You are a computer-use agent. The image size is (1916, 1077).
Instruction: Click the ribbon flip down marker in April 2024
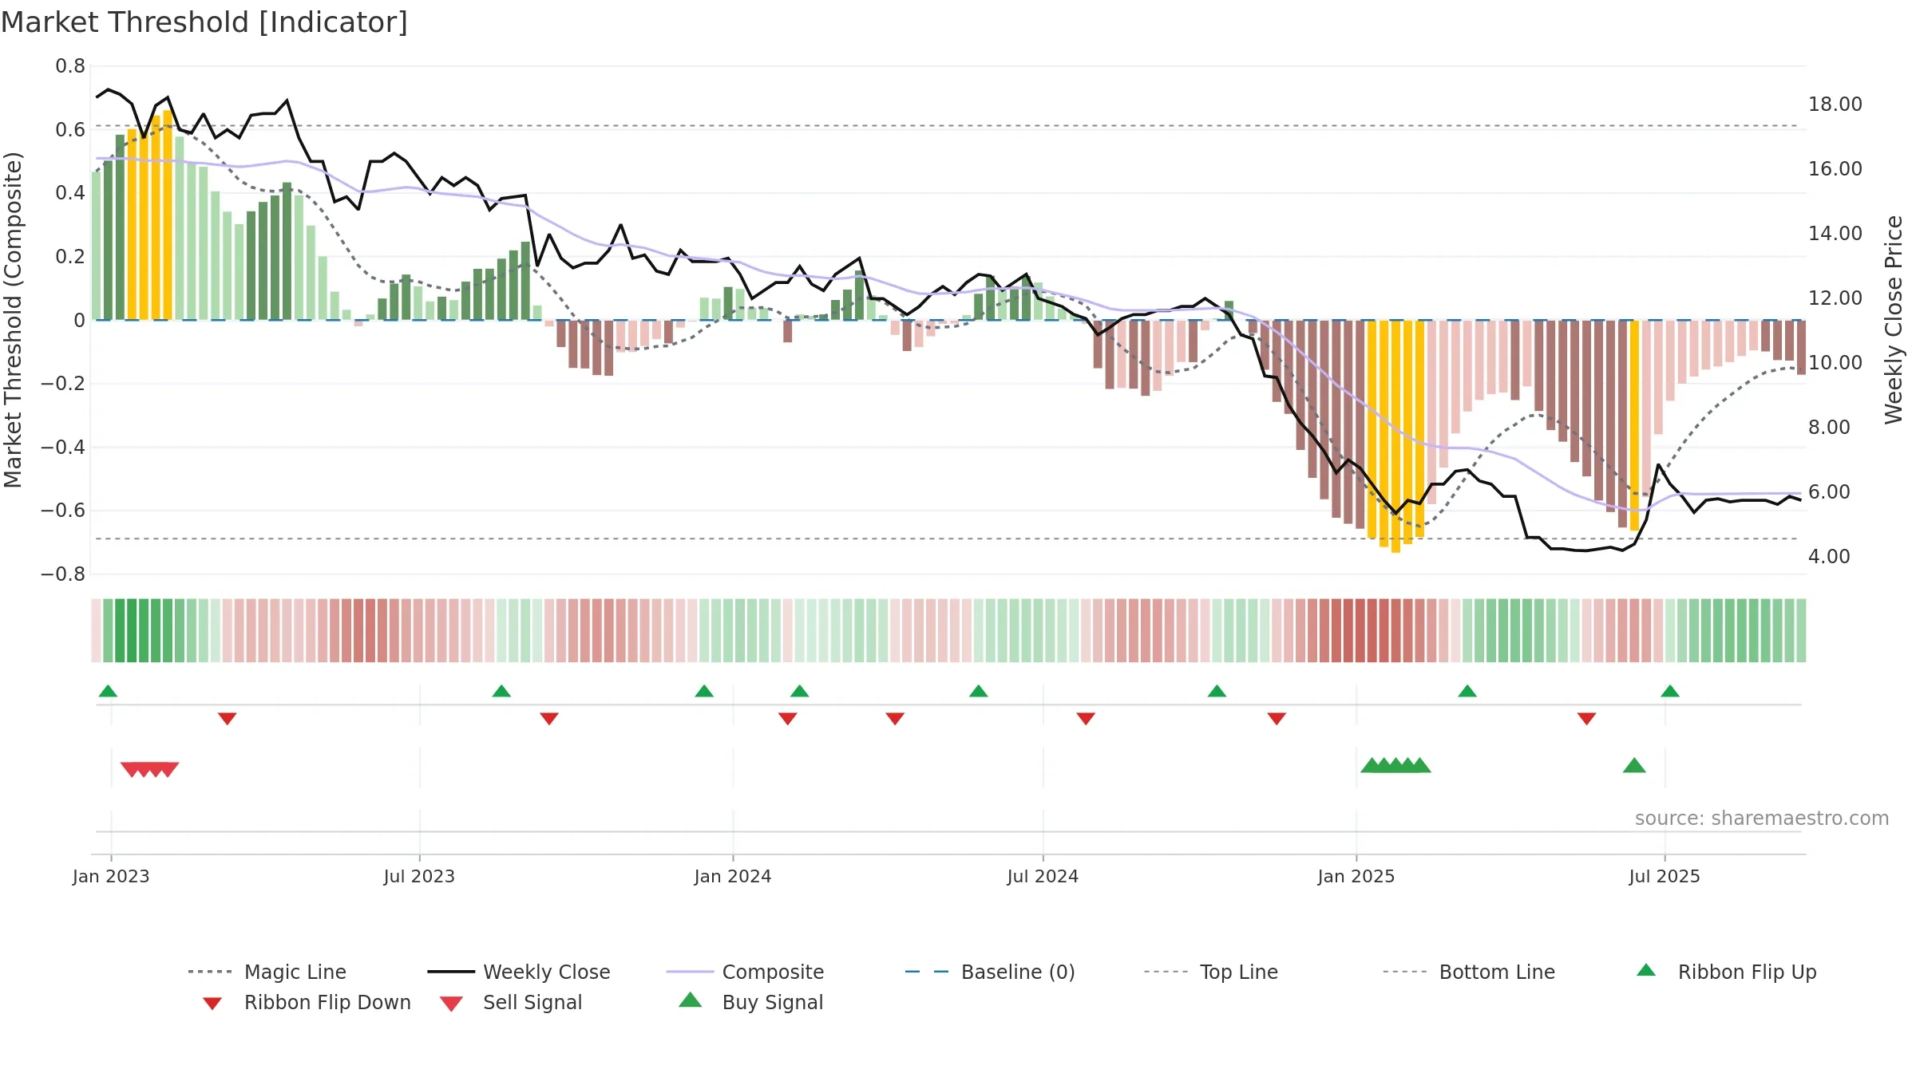click(x=895, y=719)
